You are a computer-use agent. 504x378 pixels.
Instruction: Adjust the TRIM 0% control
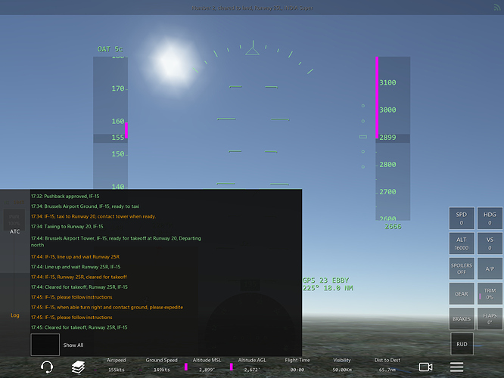tap(490, 293)
